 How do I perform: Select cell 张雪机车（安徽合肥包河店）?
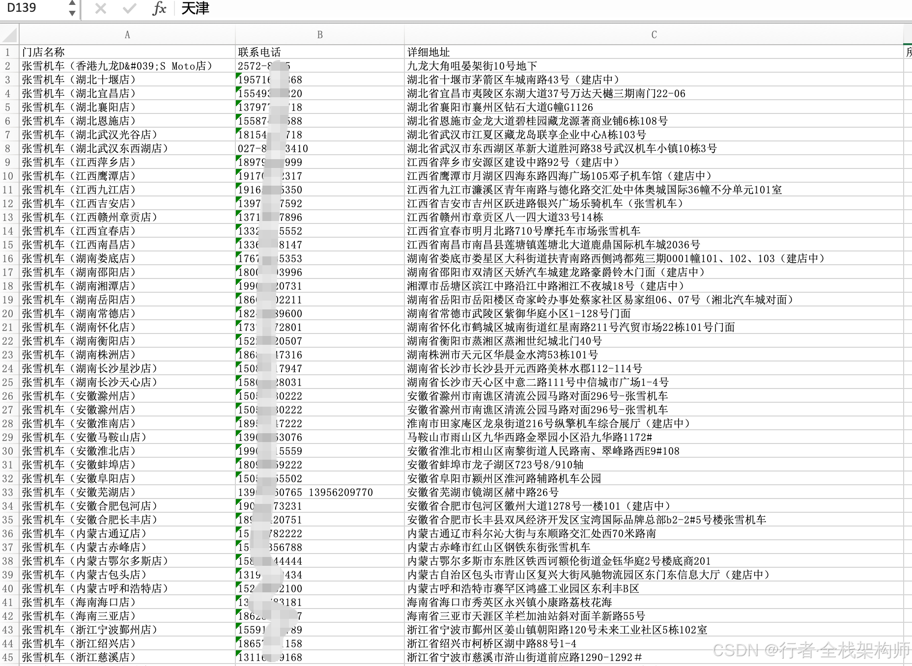[x=127, y=506]
